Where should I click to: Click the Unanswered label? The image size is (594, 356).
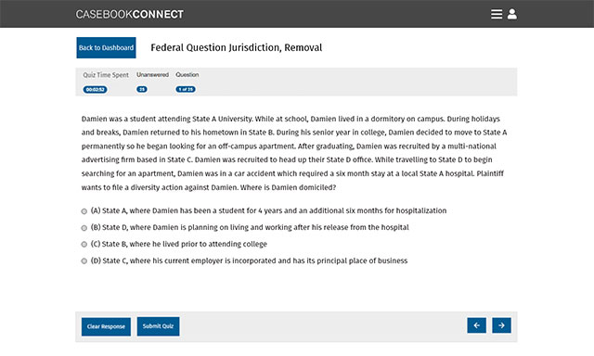pyautogui.click(x=152, y=75)
